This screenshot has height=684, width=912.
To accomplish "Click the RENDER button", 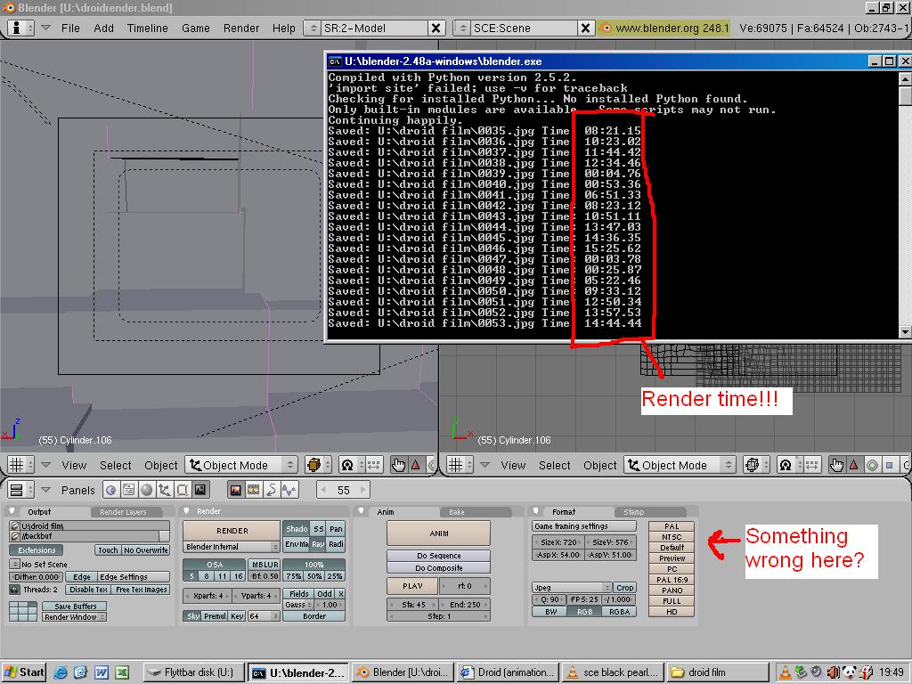I will pyautogui.click(x=232, y=531).
